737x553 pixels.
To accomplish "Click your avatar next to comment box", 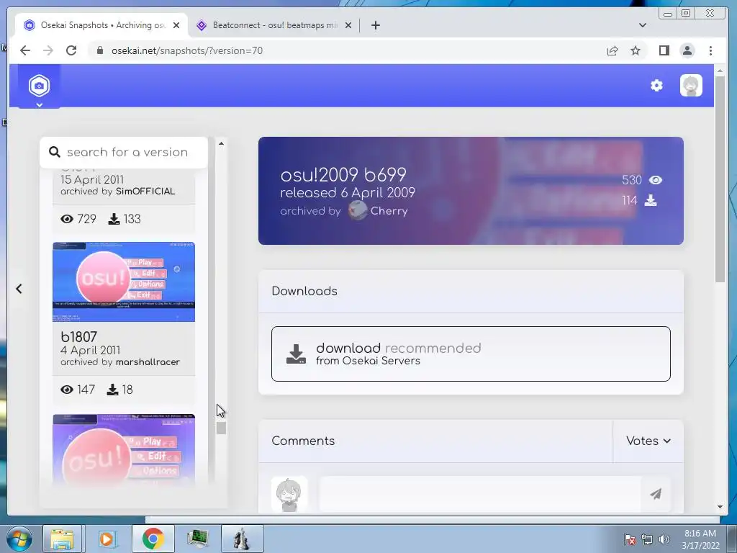I will (x=289, y=494).
